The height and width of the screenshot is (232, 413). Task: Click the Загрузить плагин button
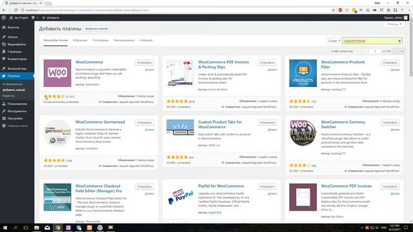coord(96,28)
